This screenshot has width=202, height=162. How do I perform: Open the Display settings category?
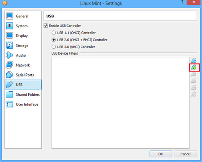point(23,36)
